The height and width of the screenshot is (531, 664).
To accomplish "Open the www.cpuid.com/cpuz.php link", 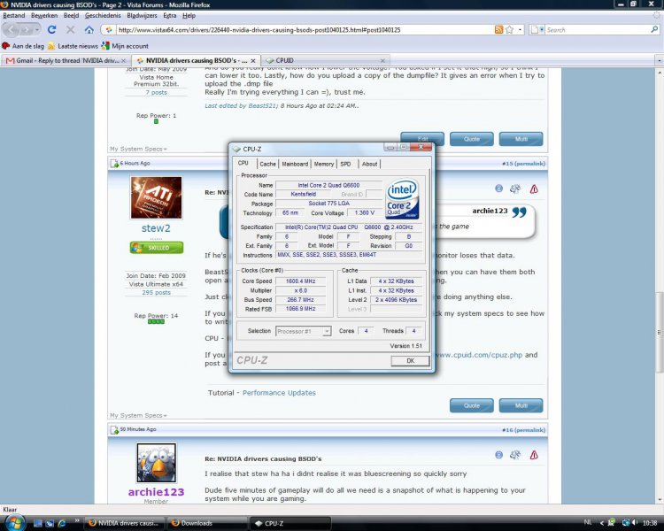I will coord(478,355).
